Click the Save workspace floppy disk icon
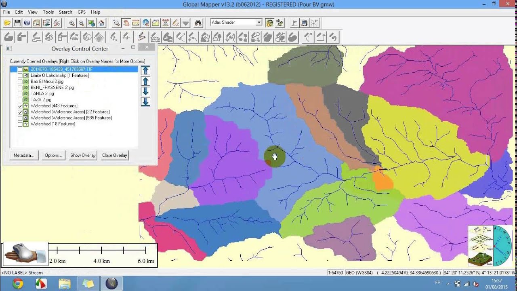Screen dimensions: 517x291 [x=17, y=23]
